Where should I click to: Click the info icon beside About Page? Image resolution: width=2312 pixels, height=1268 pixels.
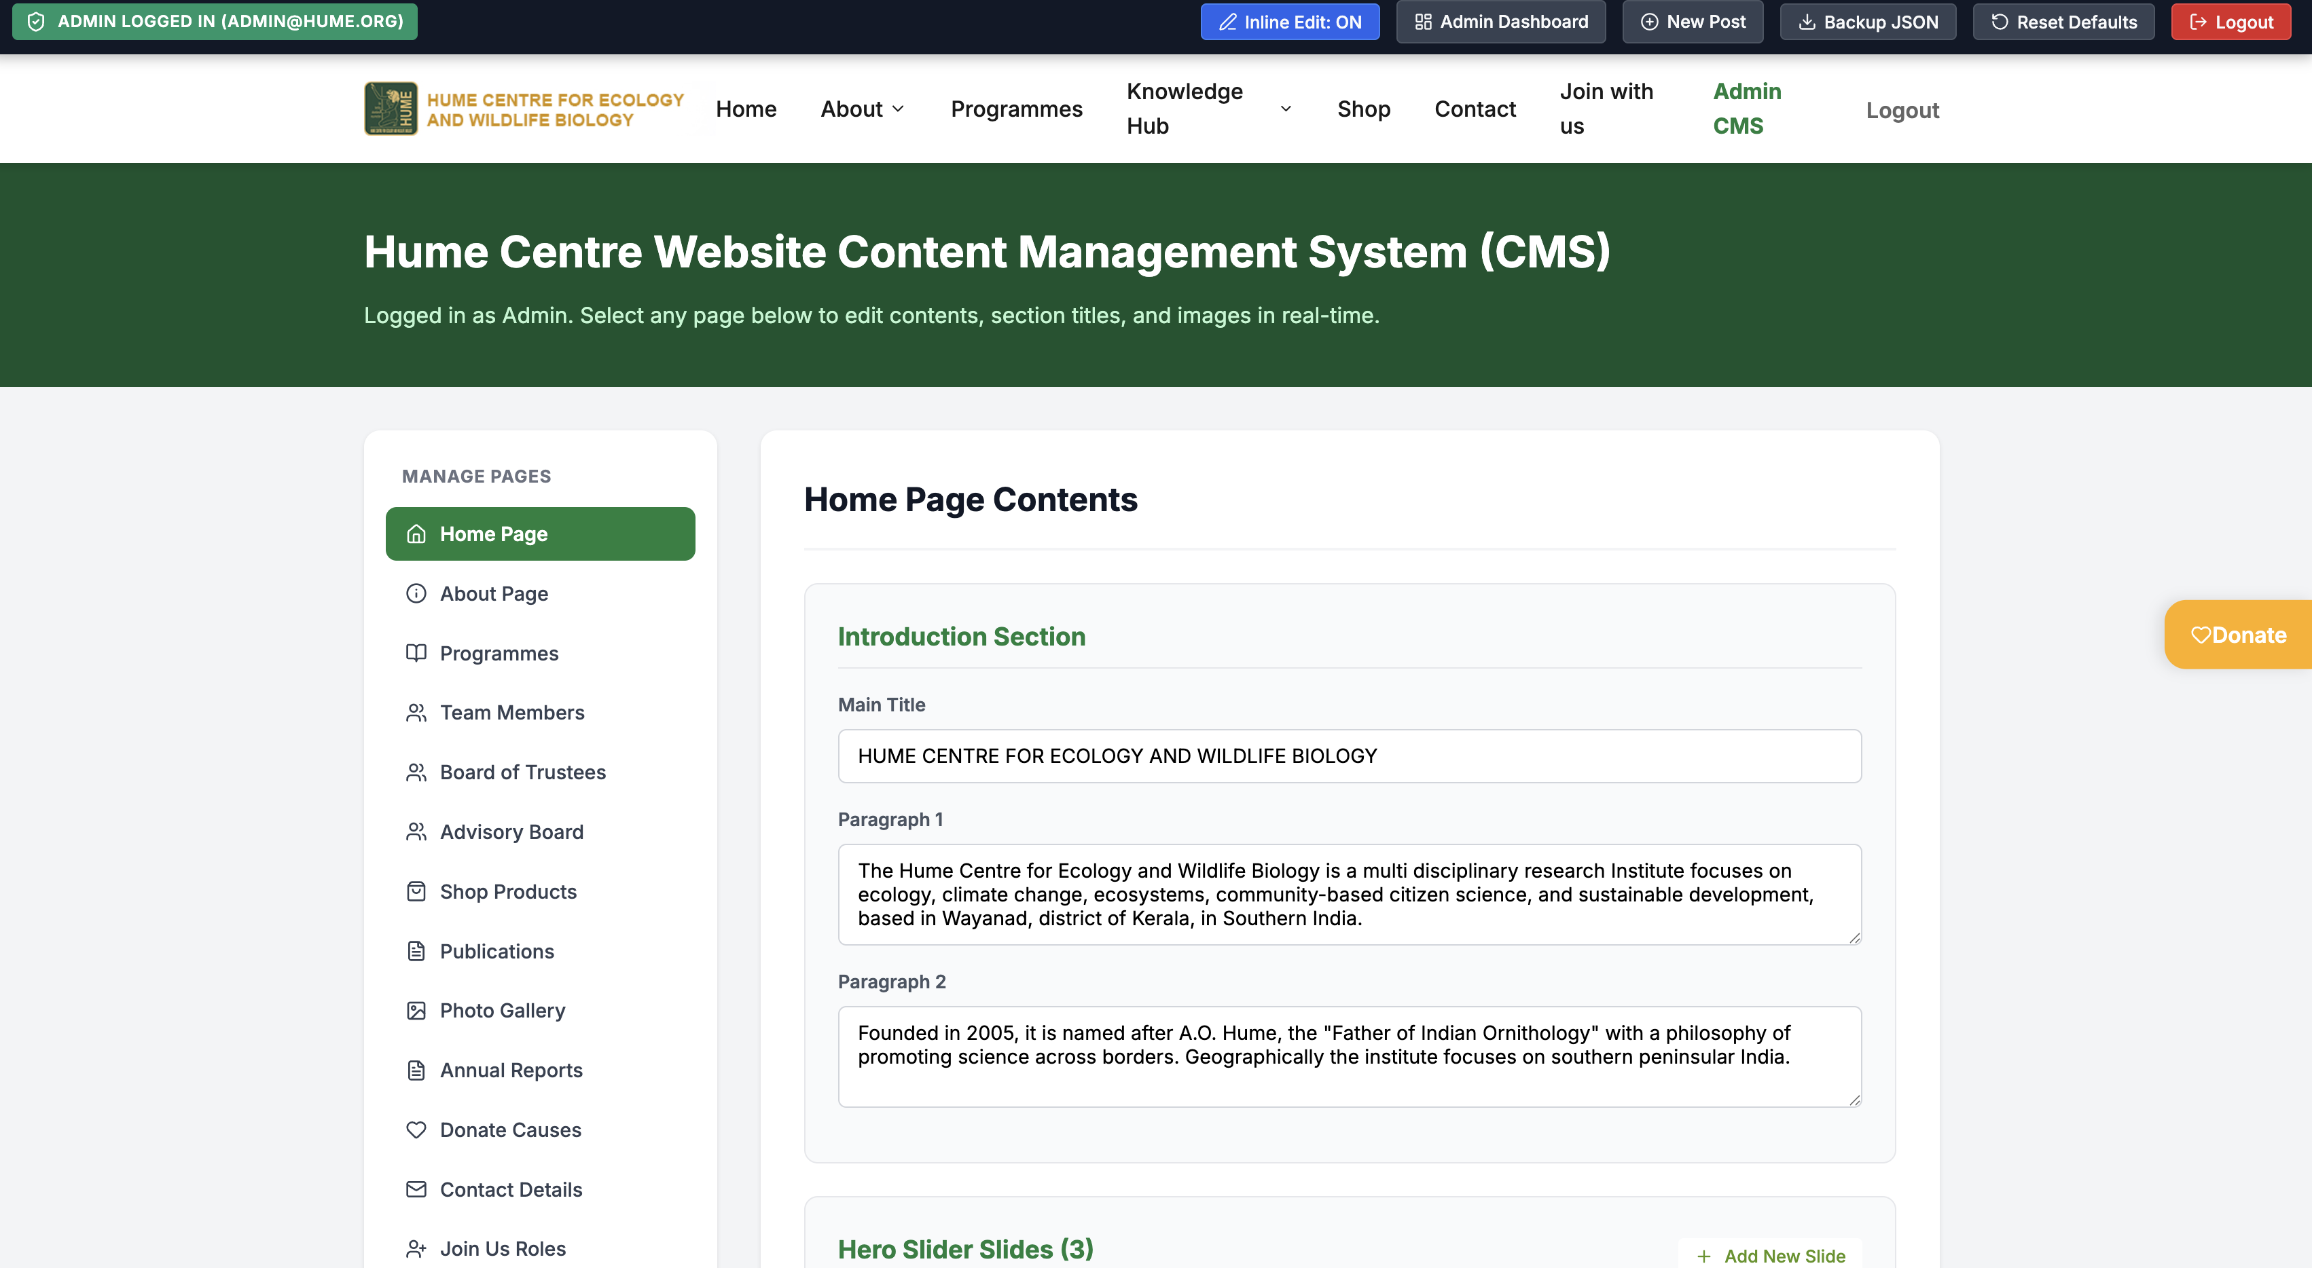pos(416,594)
